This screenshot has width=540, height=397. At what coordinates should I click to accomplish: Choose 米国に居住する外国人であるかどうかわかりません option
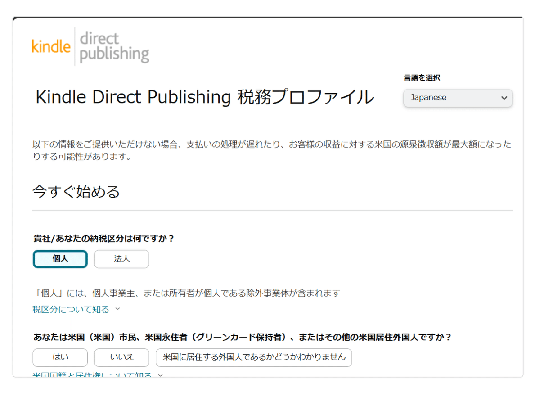[x=254, y=357]
